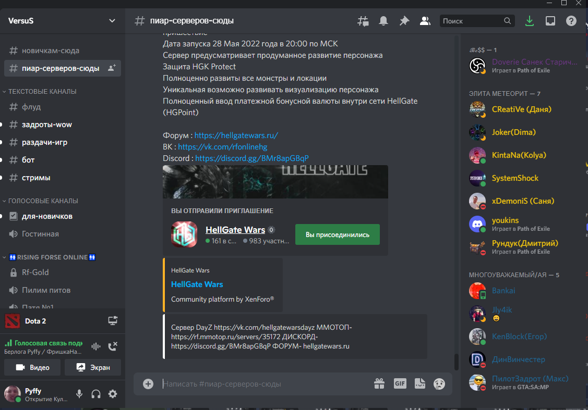
Task: Toggle the member list icon
Action: 425,21
